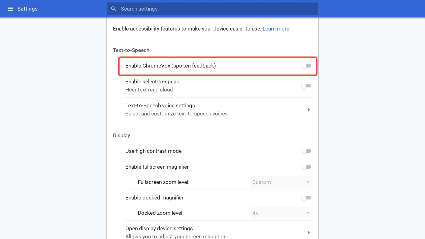The height and width of the screenshot is (239, 425).
Task: Click the 4x docked zoom value
Action: pyautogui.click(x=255, y=213)
